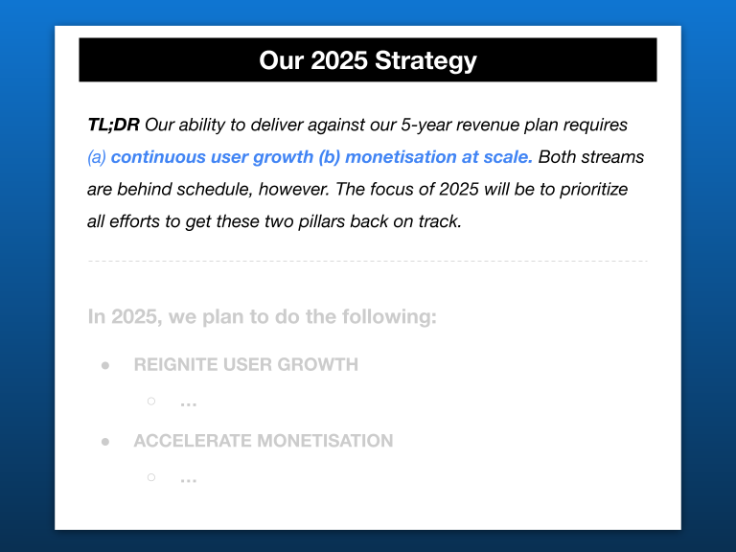This screenshot has height=552, width=736.
Task: Click the words "Both streams" in the summary
Action: pyautogui.click(x=591, y=157)
